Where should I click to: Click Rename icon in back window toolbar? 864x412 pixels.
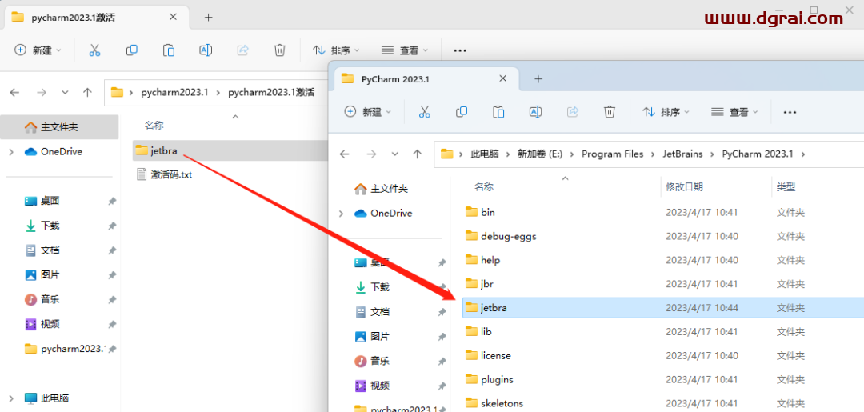point(206,50)
